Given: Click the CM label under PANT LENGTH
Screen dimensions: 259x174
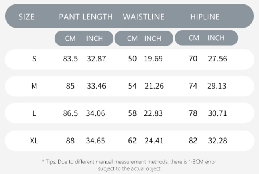Looking at the screenshot, I should coord(70,39).
